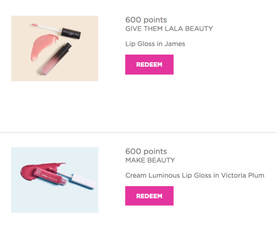Redeem the Give Them Lala Beauty lip gloss
This screenshot has width=277, height=231.
coord(149,65)
